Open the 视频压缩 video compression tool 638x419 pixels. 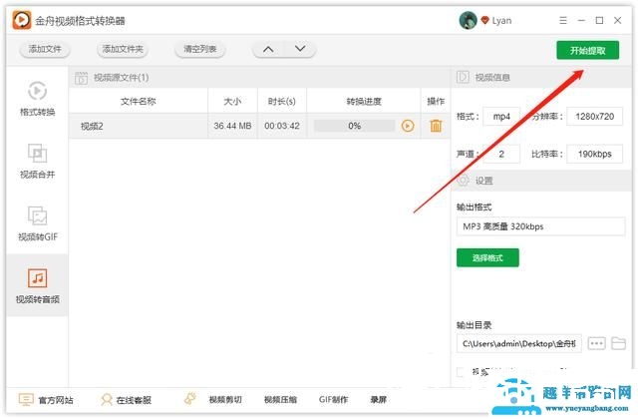[x=280, y=400]
